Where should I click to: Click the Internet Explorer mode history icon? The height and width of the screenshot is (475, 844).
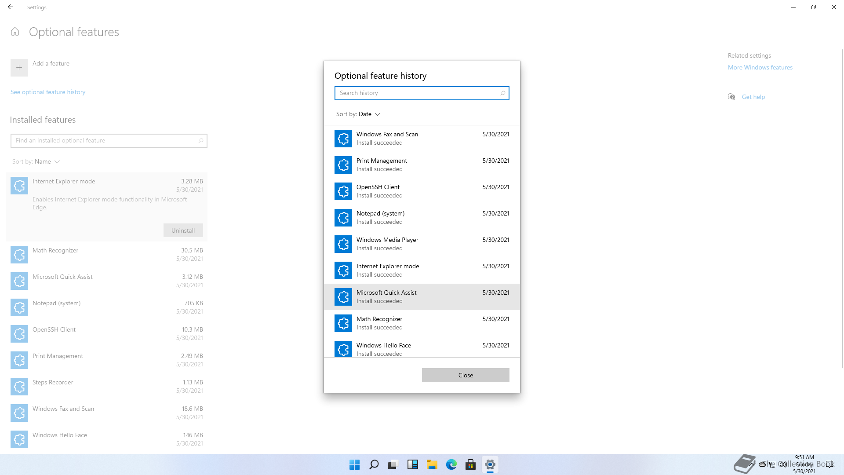coord(343,270)
